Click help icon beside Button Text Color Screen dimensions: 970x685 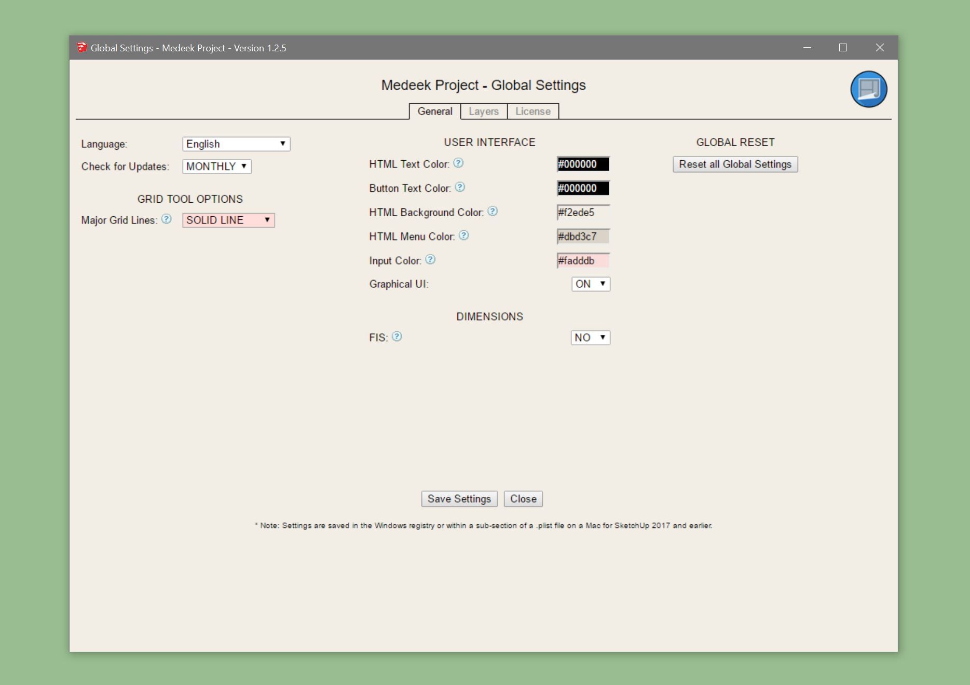point(460,187)
